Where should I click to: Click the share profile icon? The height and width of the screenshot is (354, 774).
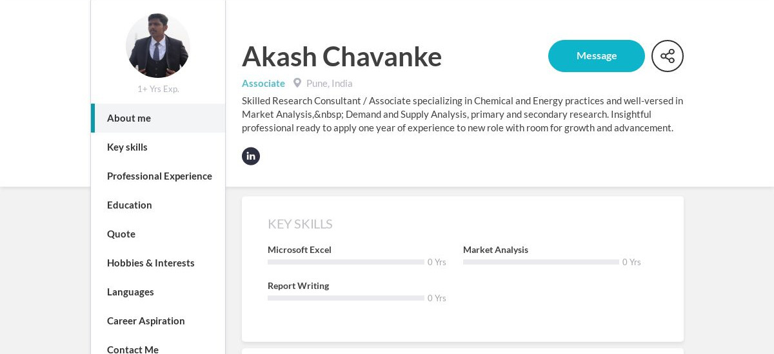[x=667, y=56]
